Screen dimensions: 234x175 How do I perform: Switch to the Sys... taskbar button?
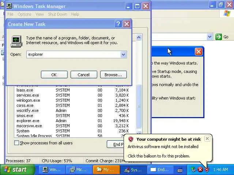click(133, 170)
